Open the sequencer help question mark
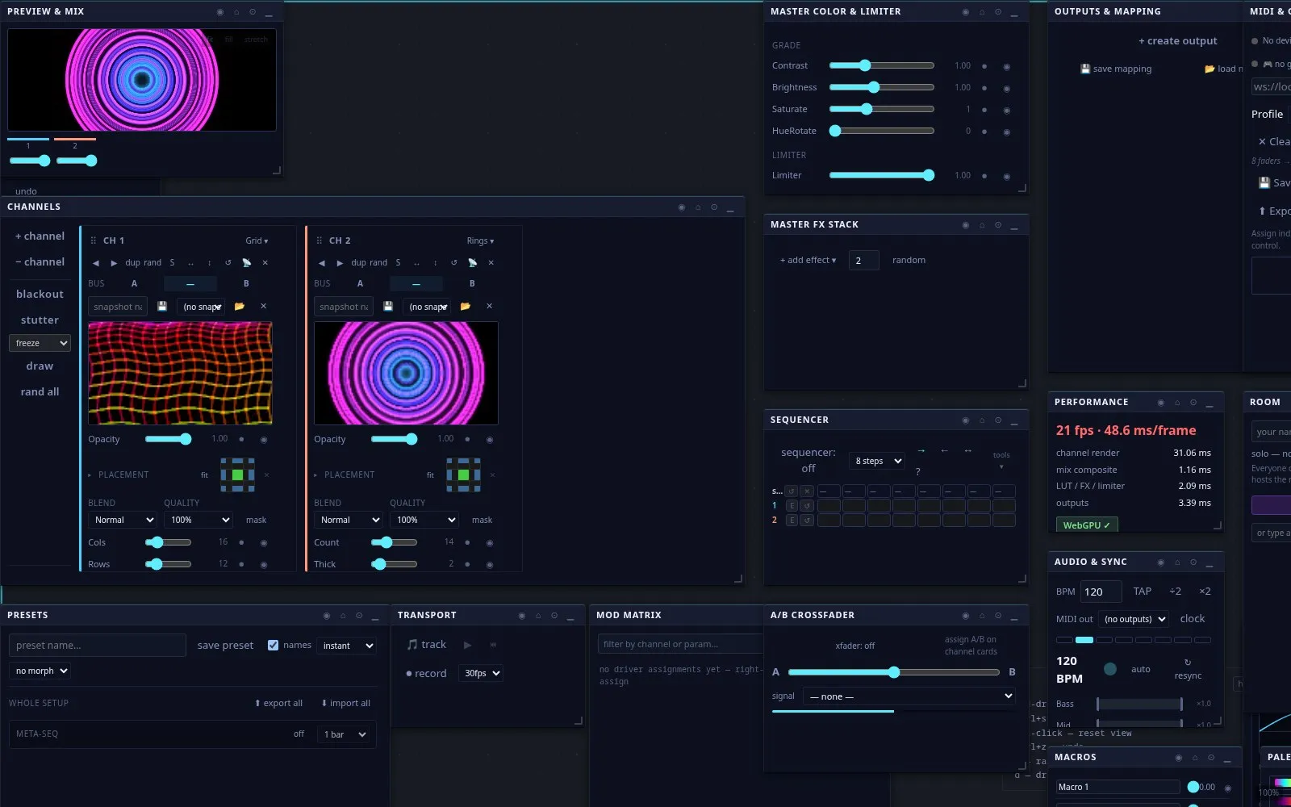Viewport: 1291px width, 807px height. [918, 471]
